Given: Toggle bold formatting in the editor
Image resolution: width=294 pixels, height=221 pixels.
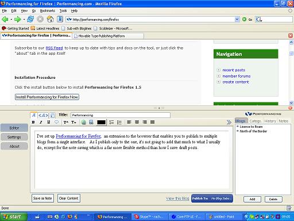Looking at the screenshot, I should tap(33, 122).
